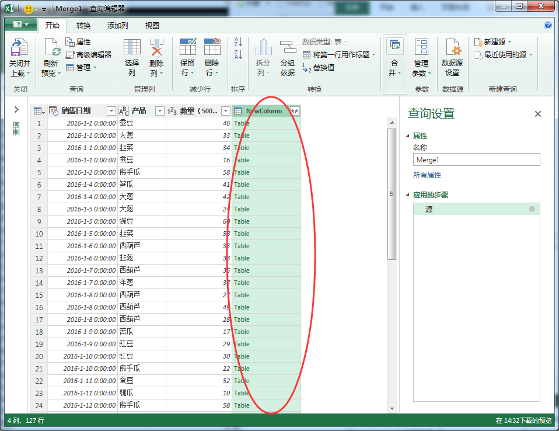Click the Excel icon in title bar
This screenshot has height=431, width=559.
coord(10,9)
